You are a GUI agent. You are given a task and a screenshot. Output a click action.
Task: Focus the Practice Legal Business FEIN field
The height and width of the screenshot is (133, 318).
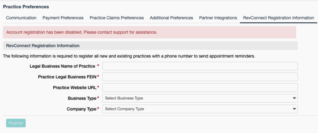pyautogui.click(x=200, y=77)
